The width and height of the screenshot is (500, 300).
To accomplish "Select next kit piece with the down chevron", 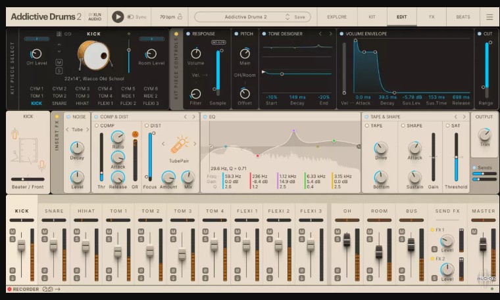I will (59, 51).
